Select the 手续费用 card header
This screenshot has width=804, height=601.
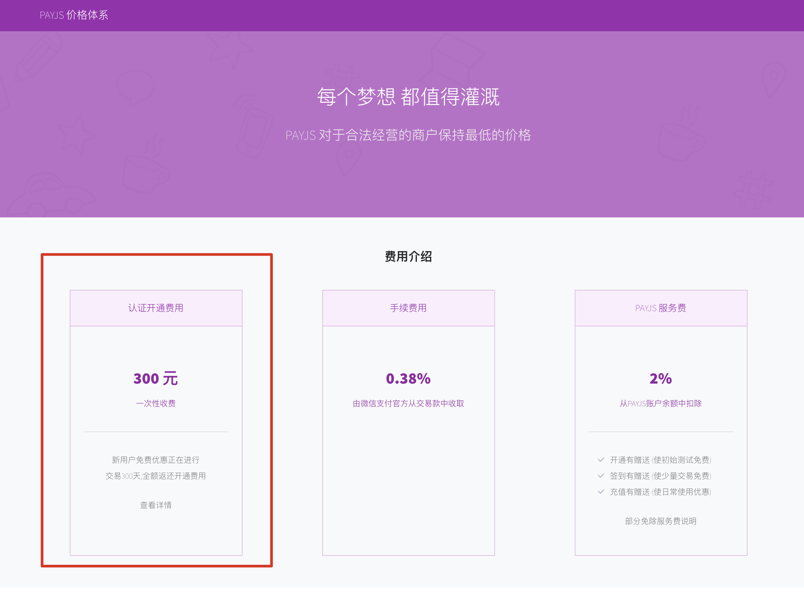(x=408, y=308)
